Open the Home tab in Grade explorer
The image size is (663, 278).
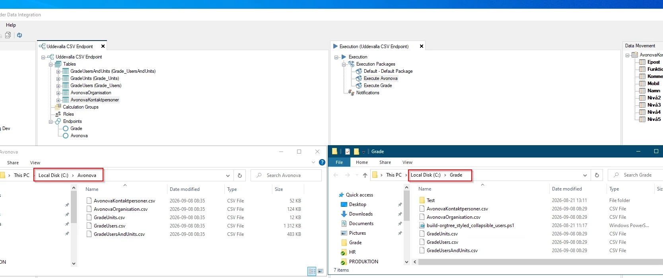[362, 162]
